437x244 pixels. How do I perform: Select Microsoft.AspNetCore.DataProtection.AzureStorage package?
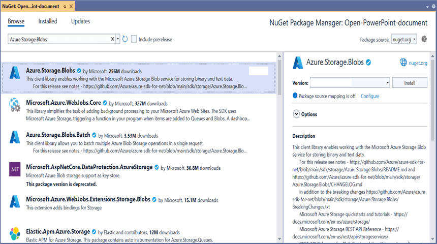[139, 175]
